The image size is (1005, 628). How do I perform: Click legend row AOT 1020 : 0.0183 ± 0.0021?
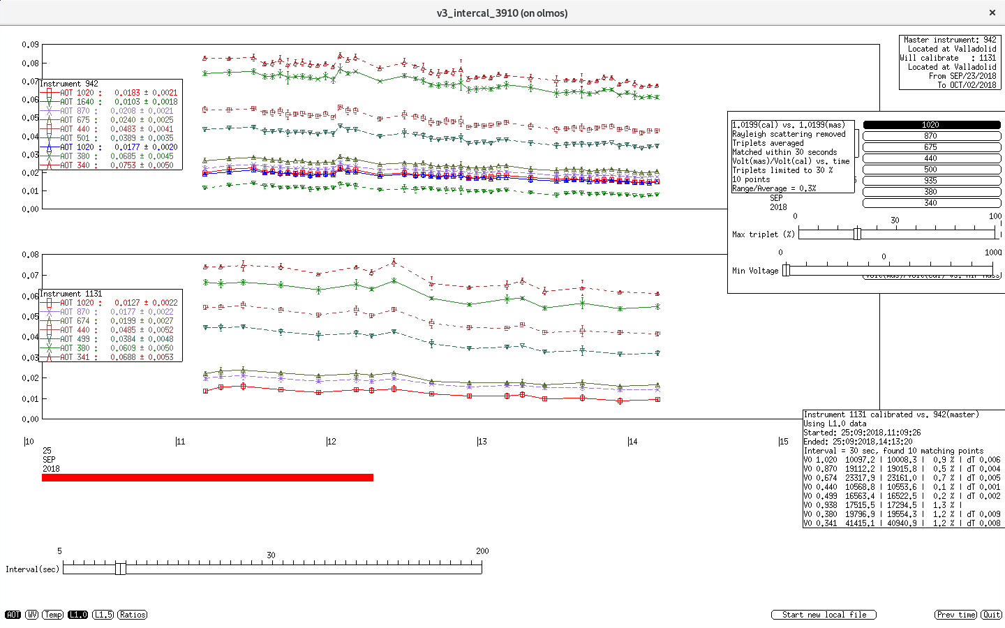110,93
